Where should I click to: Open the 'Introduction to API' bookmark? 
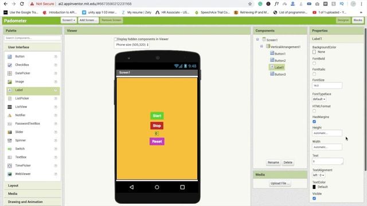coord(60,13)
